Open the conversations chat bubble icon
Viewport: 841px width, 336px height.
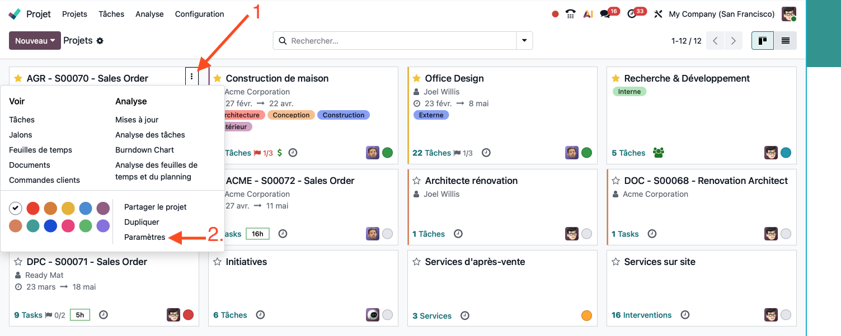[605, 14]
